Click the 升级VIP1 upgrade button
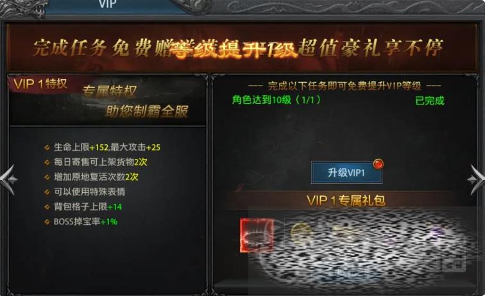 346,172
